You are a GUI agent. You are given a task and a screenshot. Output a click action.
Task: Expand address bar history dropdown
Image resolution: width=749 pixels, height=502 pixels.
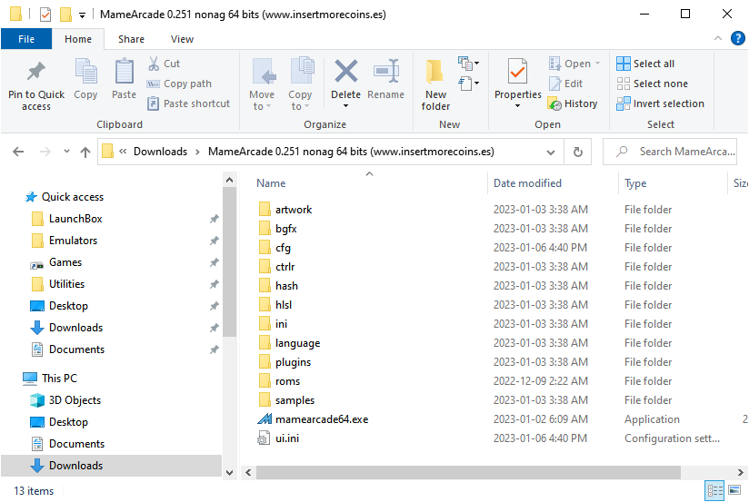click(x=551, y=153)
